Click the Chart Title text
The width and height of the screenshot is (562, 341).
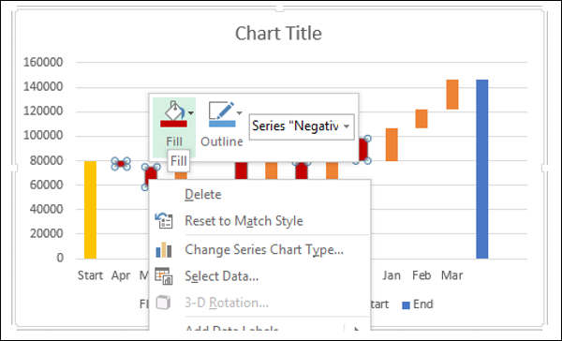pos(278,34)
